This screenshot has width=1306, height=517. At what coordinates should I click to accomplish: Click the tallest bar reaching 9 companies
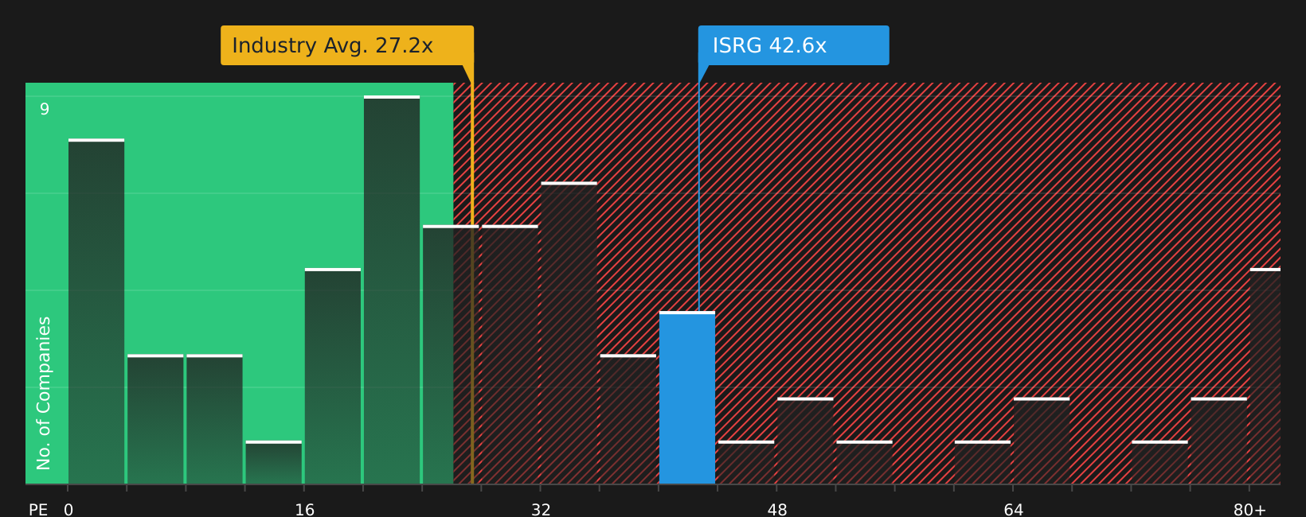click(392, 290)
